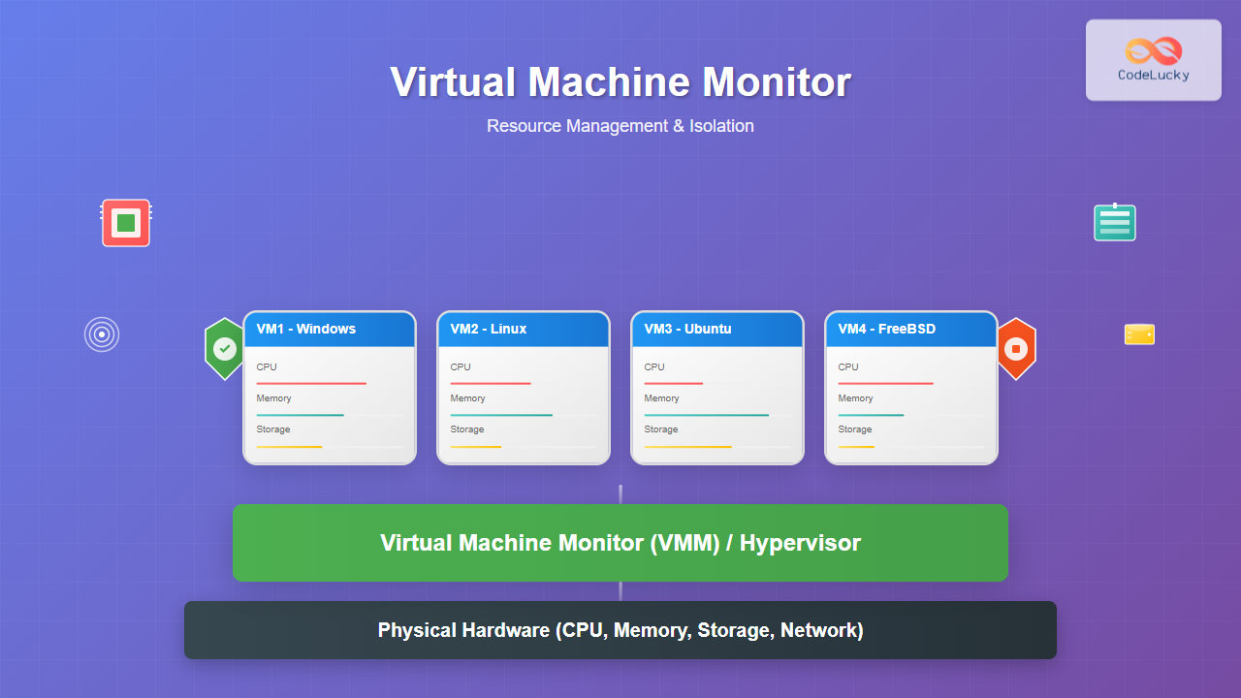The height and width of the screenshot is (698, 1241).
Task: Click the Physical Hardware bar
Action: click(620, 630)
